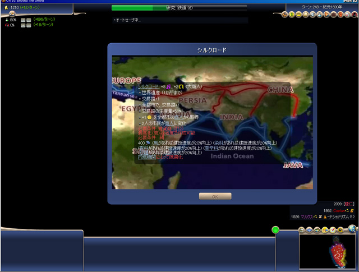This screenshot has width=359, height=272.
Task: Toggle scores checkmark icon above minimap
Action: point(333,230)
